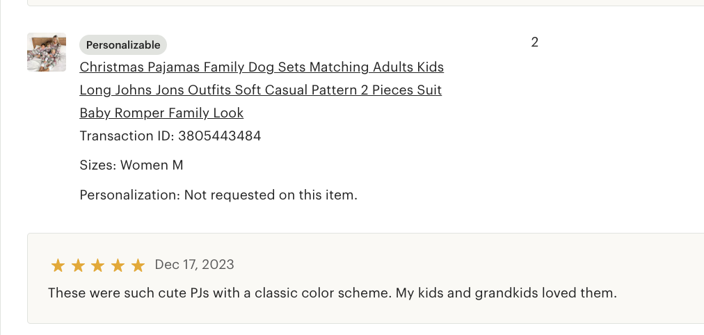This screenshot has height=335, width=704.
Task: Click the "Long Johns Jons Outfits" link line
Action: (260, 90)
